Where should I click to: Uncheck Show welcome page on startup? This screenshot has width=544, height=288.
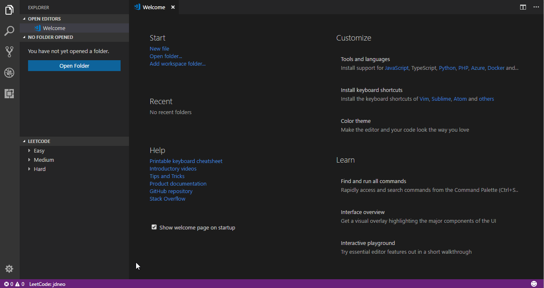[154, 227]
